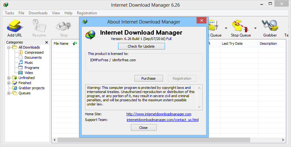Click the IDM icon in main title bar

(x=6, y=5)
